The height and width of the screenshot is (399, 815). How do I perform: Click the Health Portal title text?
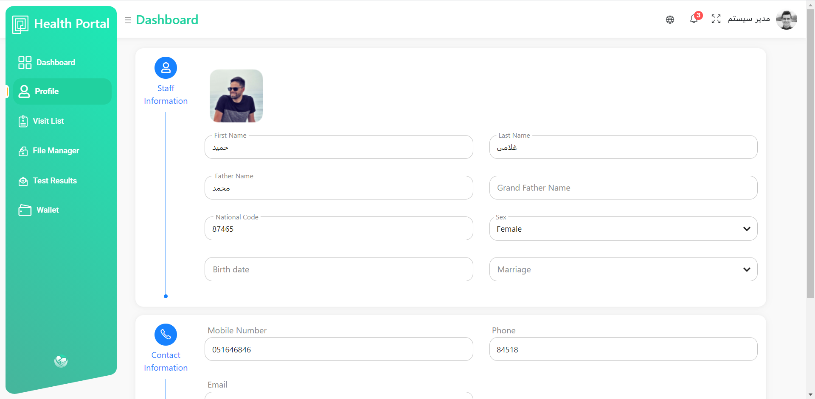pos(72,24)
